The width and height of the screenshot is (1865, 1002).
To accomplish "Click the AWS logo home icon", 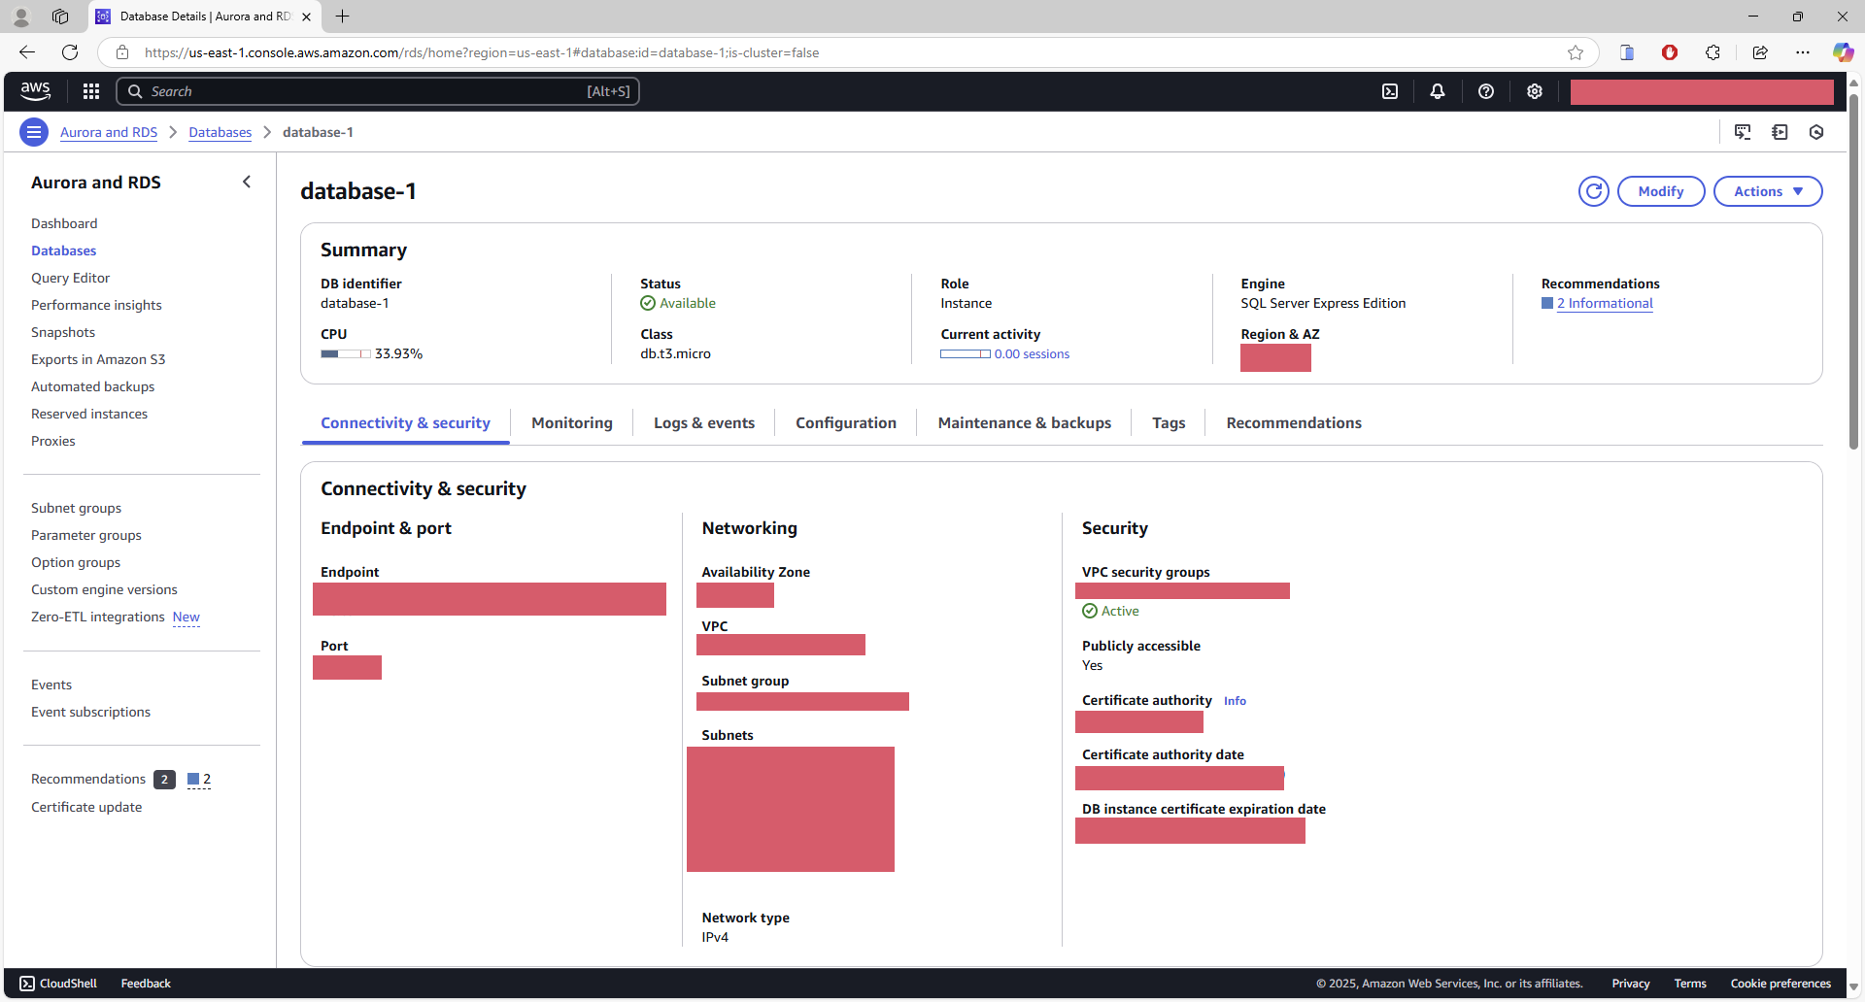I will tap(36, 91).
